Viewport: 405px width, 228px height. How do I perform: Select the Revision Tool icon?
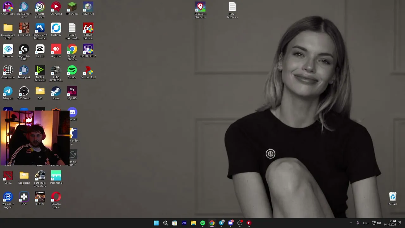click(88, 72)
